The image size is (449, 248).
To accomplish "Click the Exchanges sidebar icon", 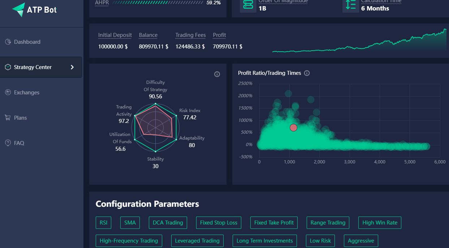I will click(8, 93).
